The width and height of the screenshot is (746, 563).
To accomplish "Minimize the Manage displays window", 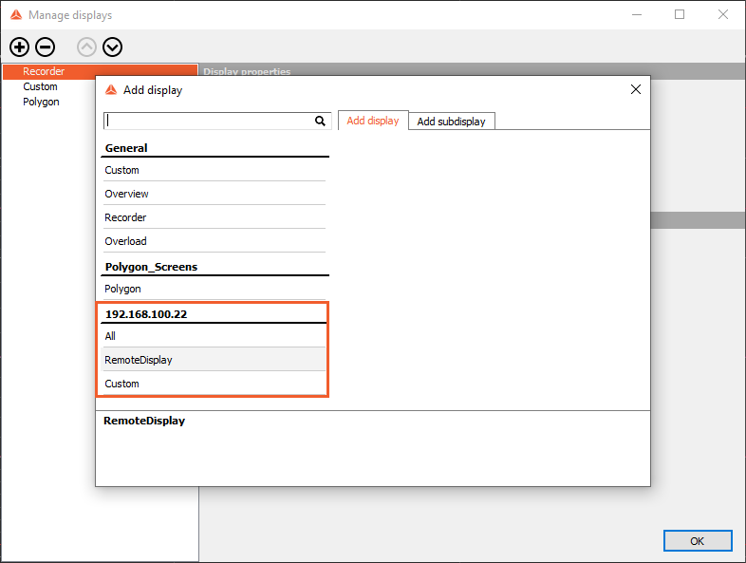I will click(637, 15).
